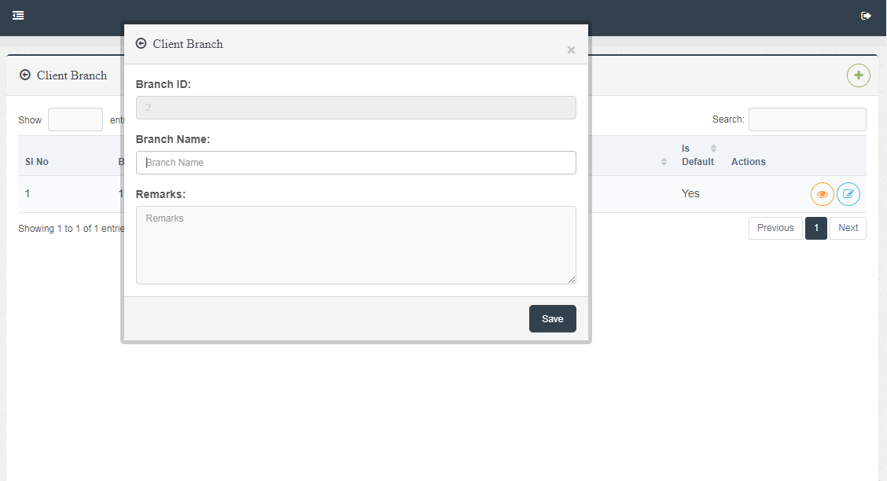Sort by the Is Default column
Image resolution: width=887 pixels, height=481 pixels.
pyautogui.click(x=699, y=155)
